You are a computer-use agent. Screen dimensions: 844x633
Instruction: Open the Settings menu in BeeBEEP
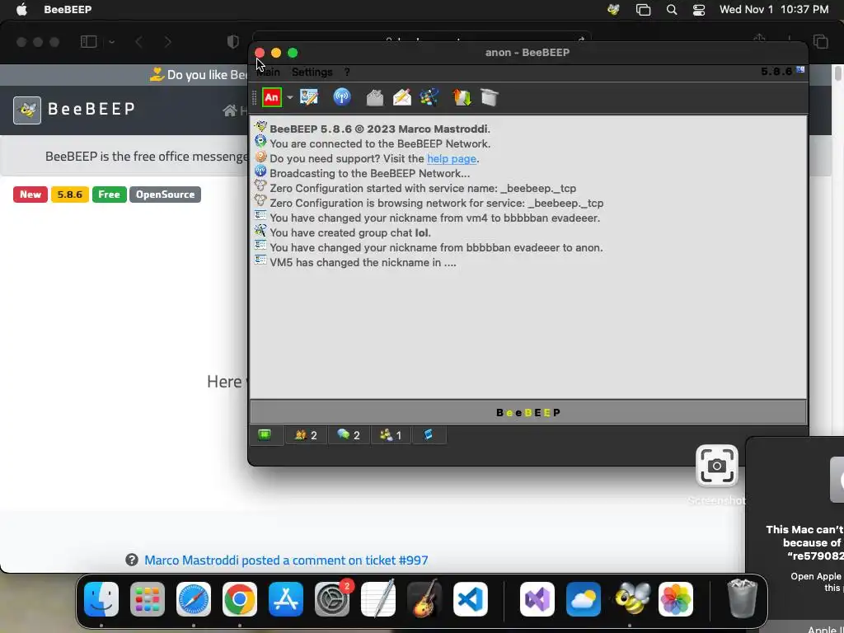tap(312, 73)
